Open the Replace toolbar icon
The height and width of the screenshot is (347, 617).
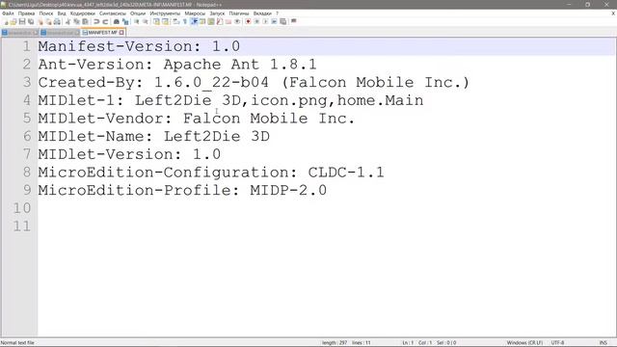125,21
